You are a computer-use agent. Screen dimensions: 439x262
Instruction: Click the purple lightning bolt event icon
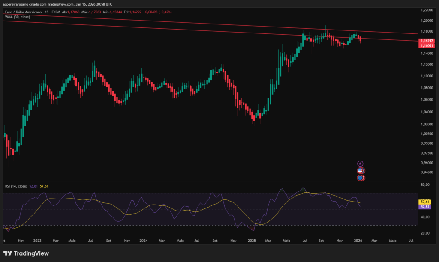[360, 163]
